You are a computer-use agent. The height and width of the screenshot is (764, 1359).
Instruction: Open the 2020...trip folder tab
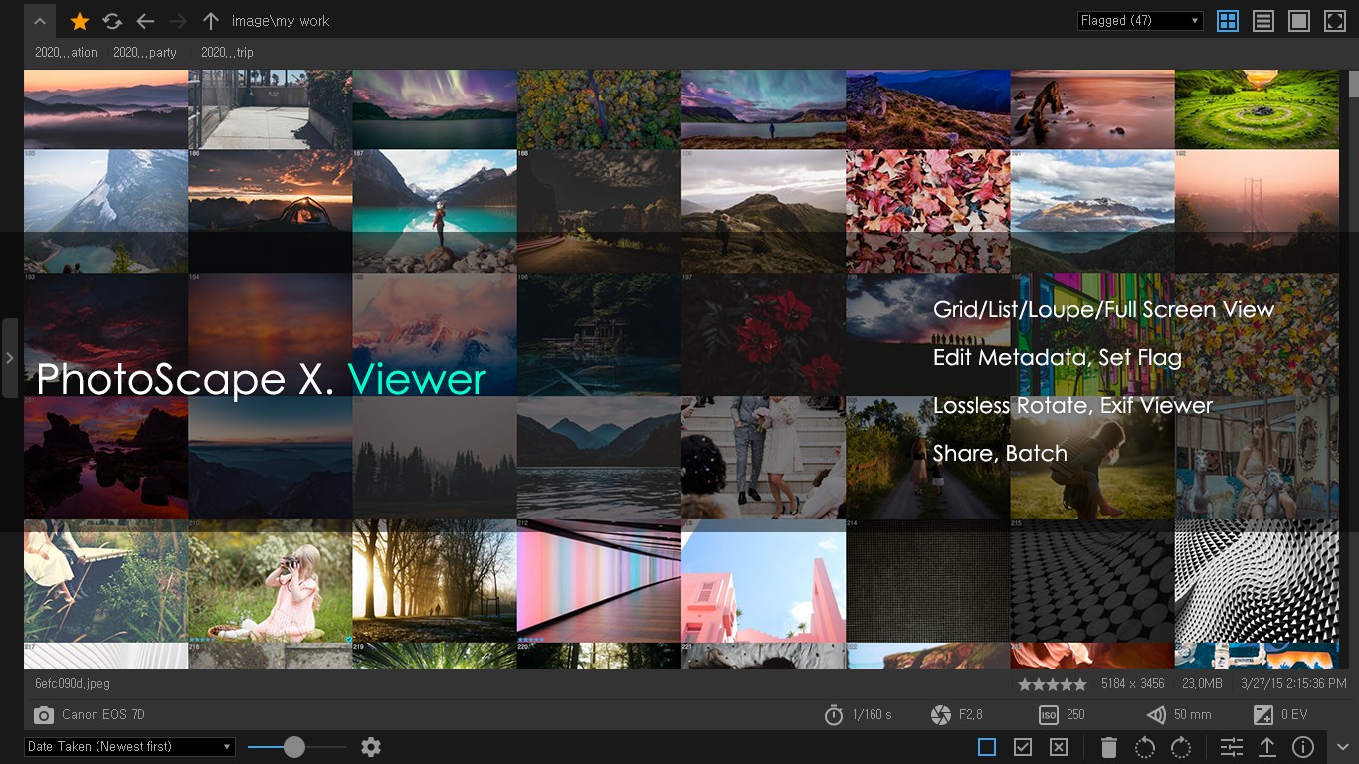227,53
